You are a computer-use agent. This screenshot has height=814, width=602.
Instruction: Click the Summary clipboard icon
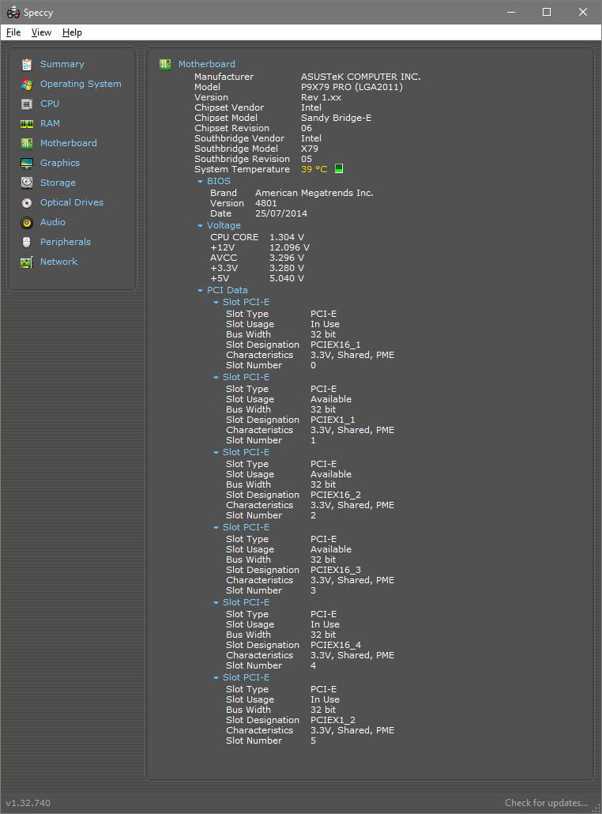click(27, 64)
